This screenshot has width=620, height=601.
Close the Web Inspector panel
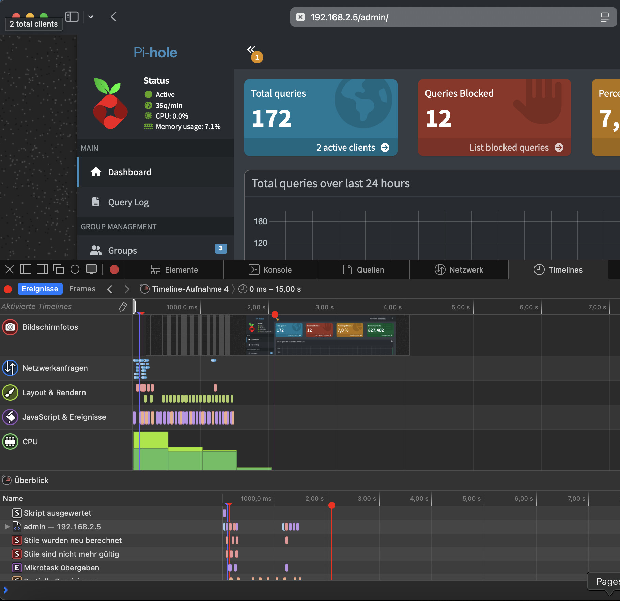point(10,269)
